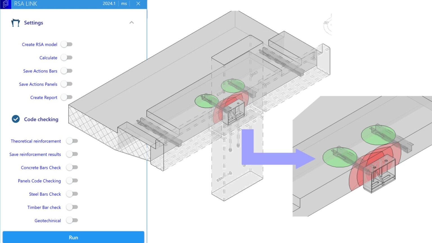Turn on the Calculate switch
Screen dimensions: 432x243
click(x=67, y=57)
